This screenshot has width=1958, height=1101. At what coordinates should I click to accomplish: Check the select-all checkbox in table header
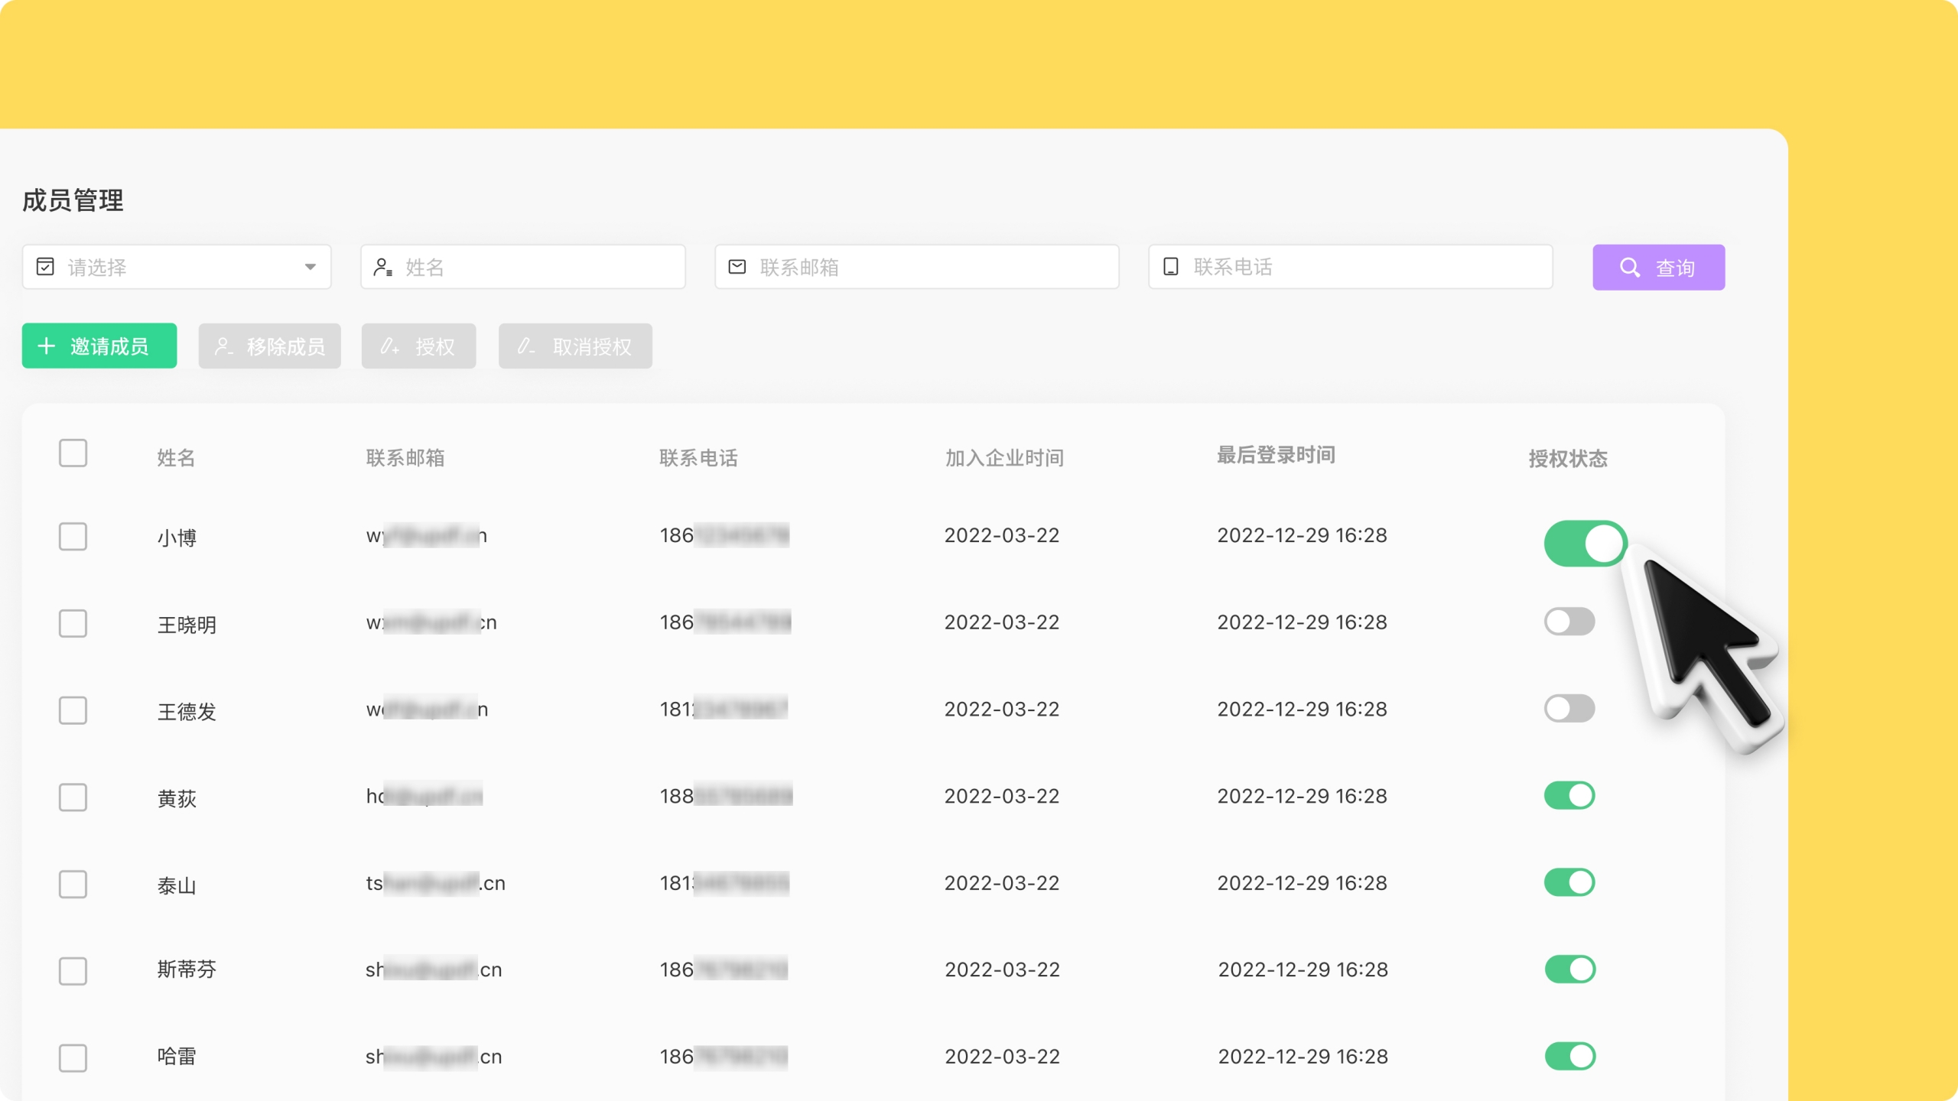tap(73, 453)
